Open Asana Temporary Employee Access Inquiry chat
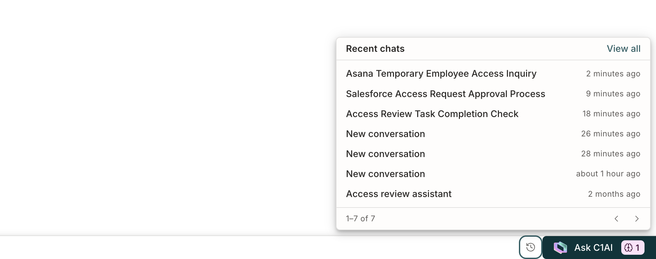 point(493,74)
